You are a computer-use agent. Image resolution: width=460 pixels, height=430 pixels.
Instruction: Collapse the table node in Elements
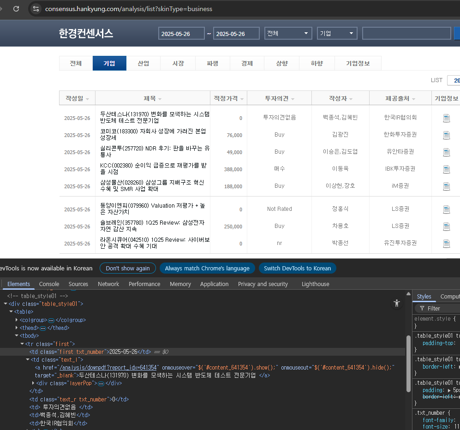pos(11,311)
